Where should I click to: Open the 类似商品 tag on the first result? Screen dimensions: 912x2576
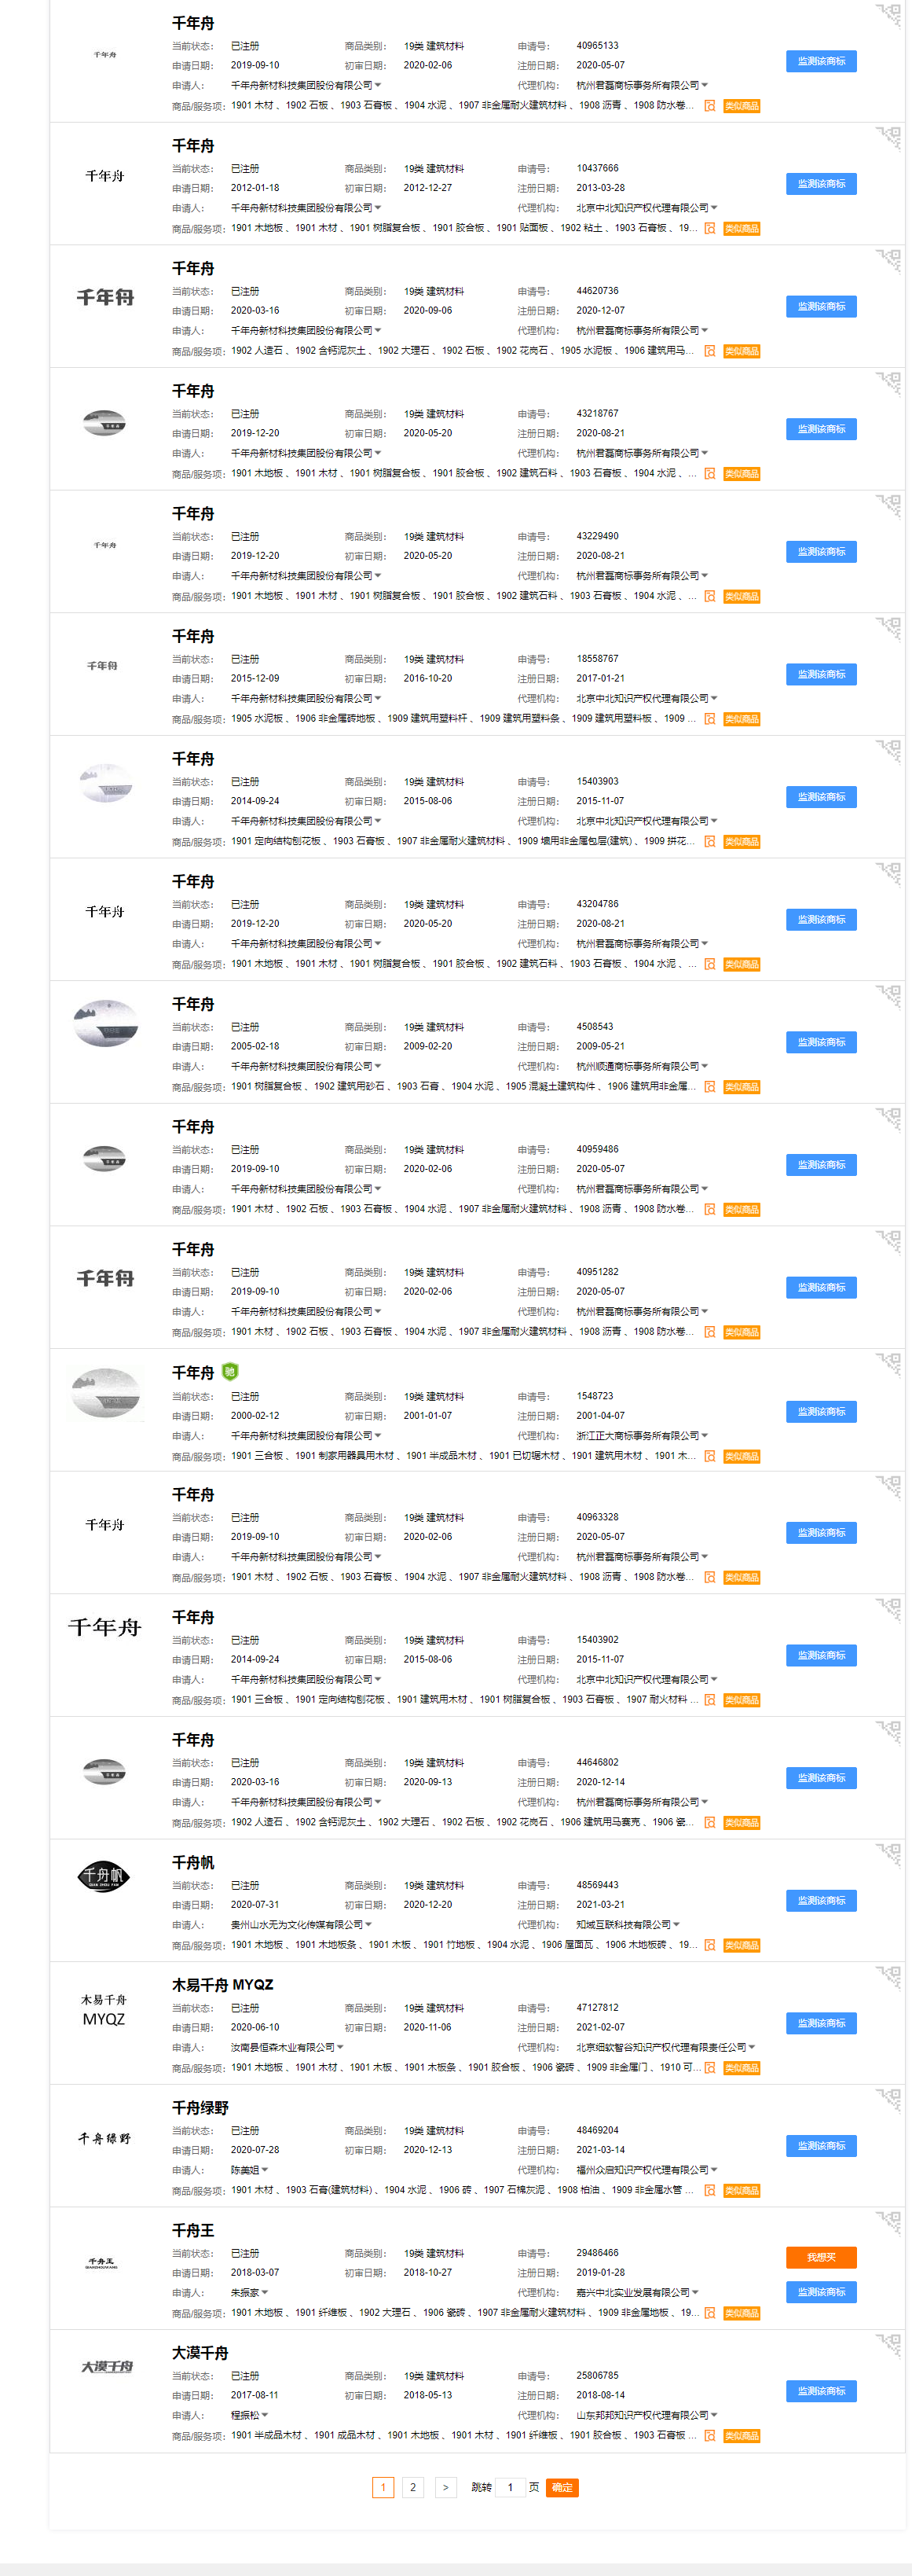[742, 107]
